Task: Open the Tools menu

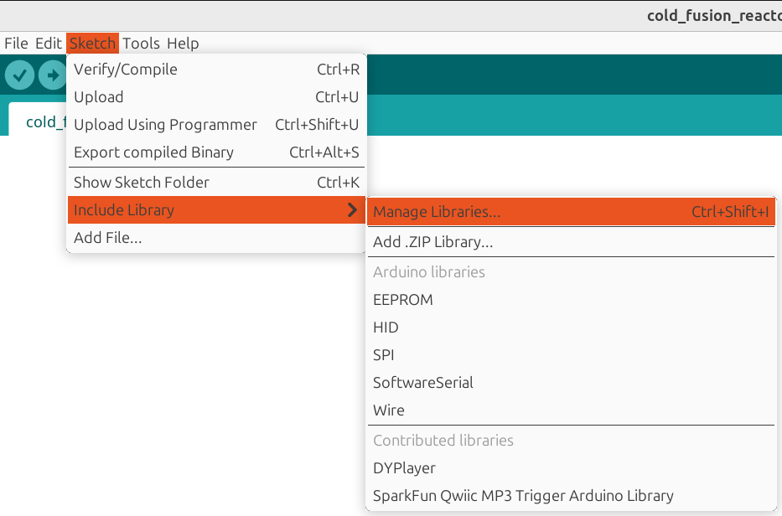Action: [x=141, y=43]
